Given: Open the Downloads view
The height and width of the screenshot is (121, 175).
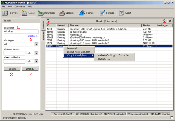Looking at the screenshot, I should click(x=46, y=13).
